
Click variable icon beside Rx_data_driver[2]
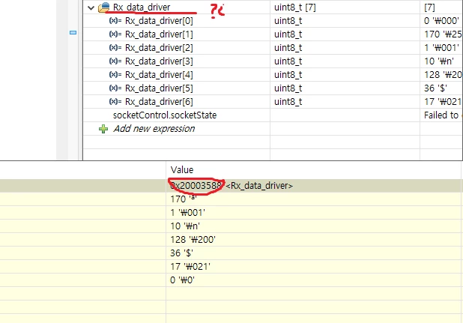tap(115, 48)
